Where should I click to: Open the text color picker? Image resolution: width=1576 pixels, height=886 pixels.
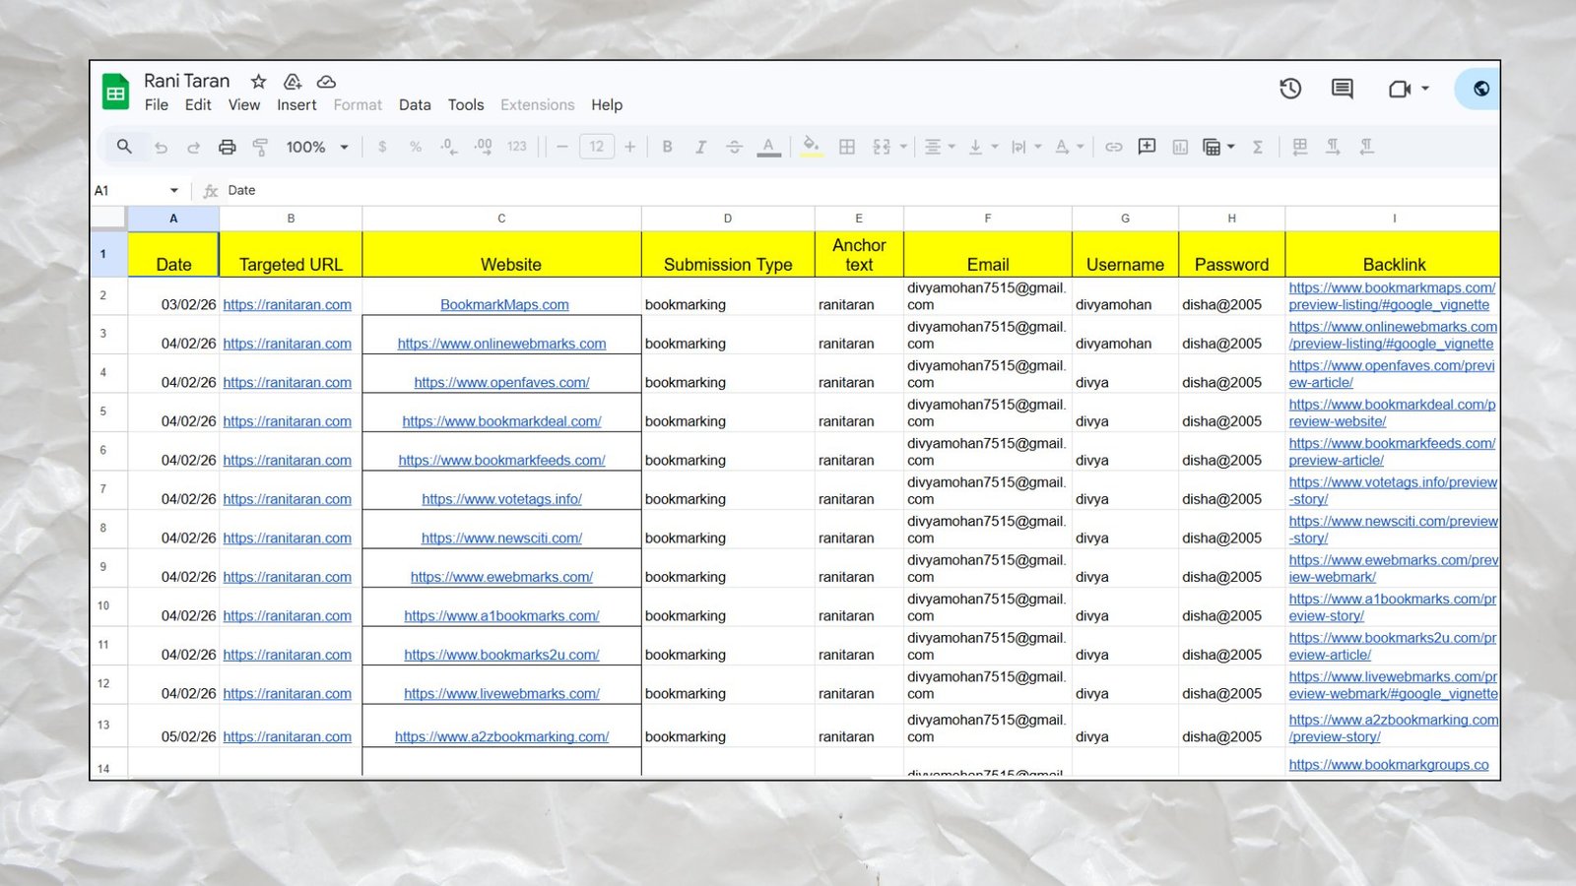click(x=768, y=148)
